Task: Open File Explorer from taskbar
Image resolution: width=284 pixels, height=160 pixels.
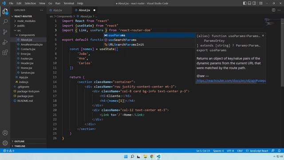Action: point(145,156)
